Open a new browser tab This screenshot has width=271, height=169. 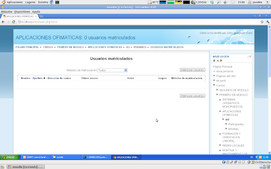(x=41, y=16)
